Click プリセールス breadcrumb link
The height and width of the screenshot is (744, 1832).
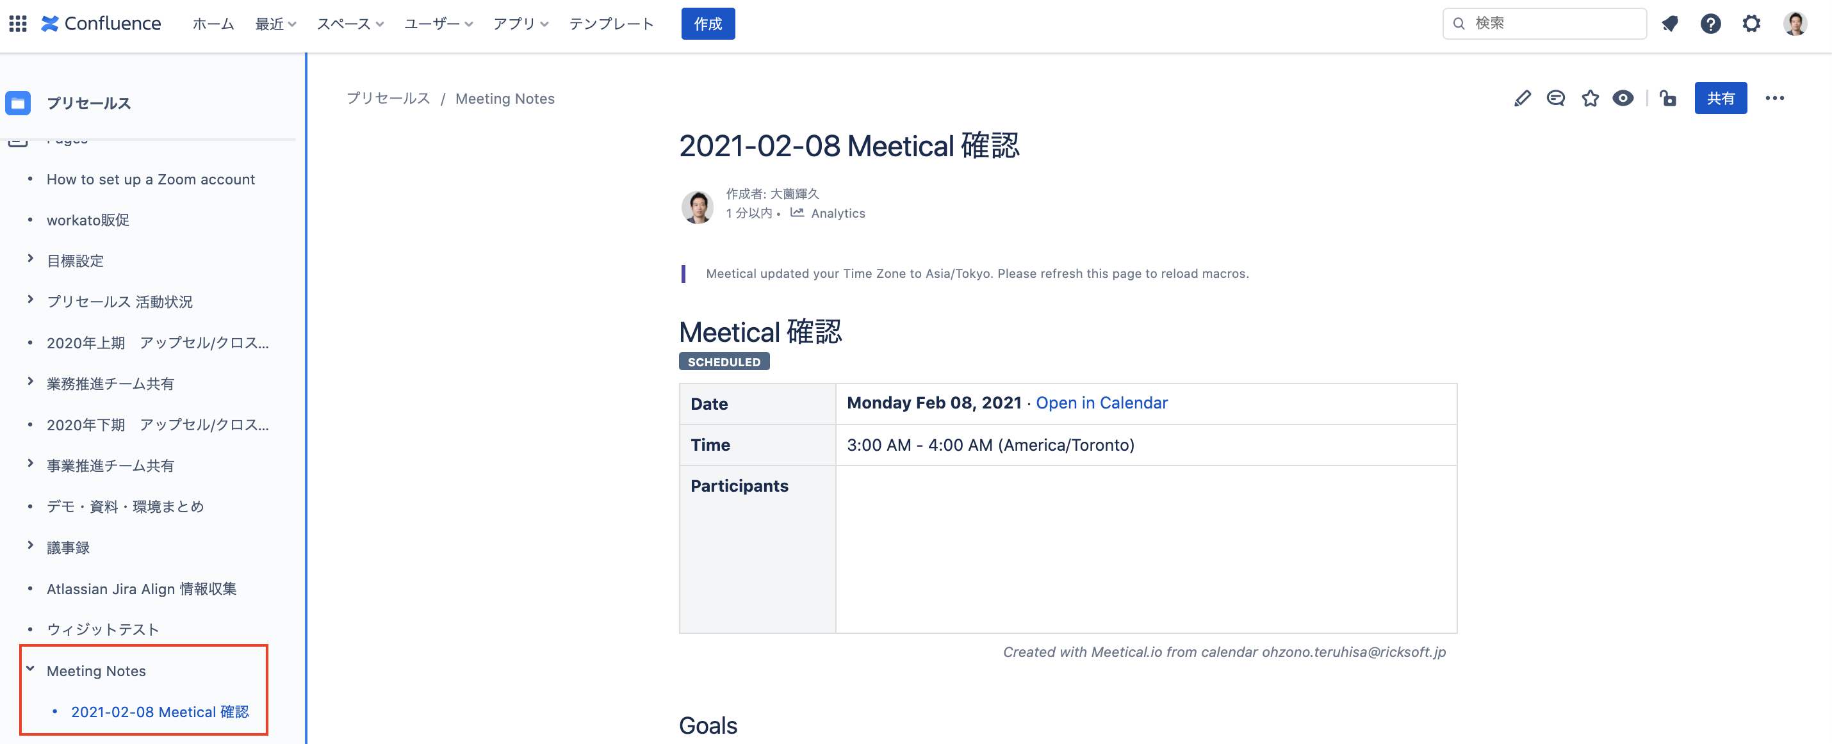coord(388,98)
